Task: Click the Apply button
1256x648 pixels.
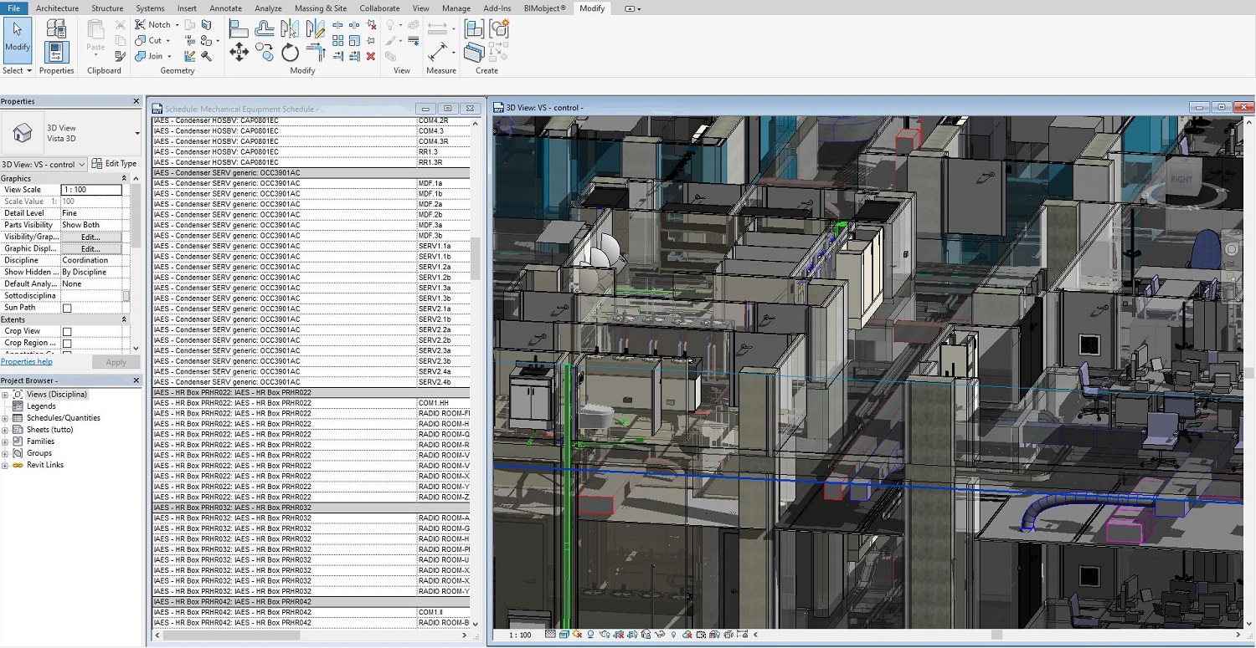Action: coord(116,362)
